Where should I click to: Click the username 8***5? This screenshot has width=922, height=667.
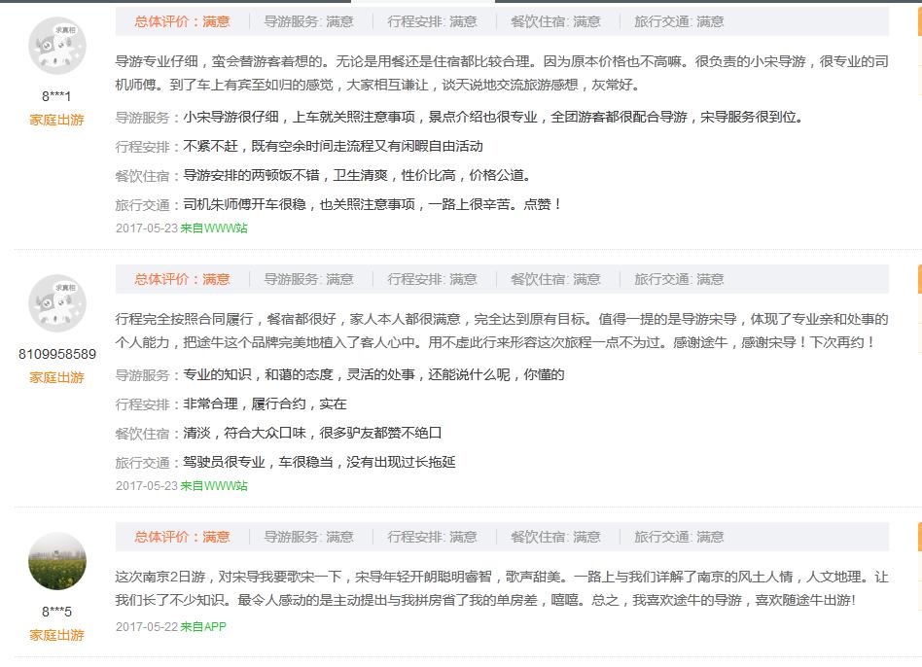(x=56, y=613)
